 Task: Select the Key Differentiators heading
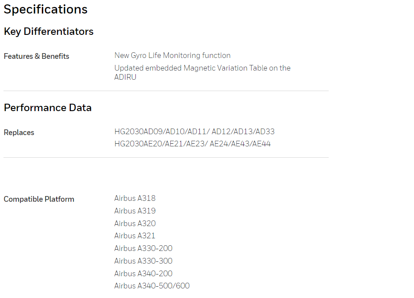coord(49,31)
